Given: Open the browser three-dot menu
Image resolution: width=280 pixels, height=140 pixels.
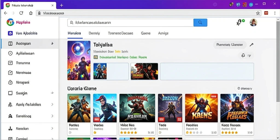Looking at the screenshot, I should pyautogui.click(x=275, y=13).
